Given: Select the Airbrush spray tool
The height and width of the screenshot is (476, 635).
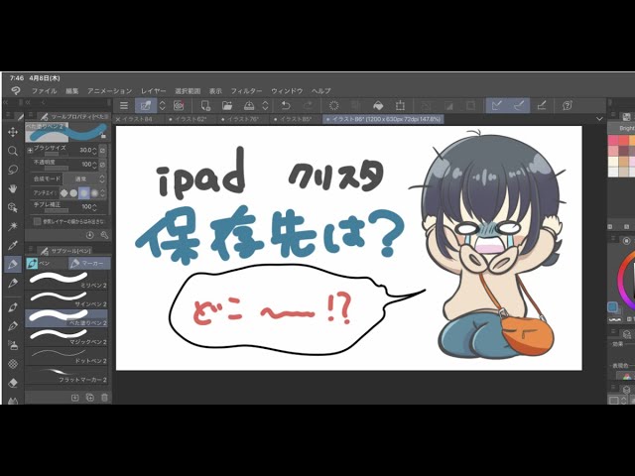Looking at the screenshot, I should pyautogui.click(x=13, y=345).
